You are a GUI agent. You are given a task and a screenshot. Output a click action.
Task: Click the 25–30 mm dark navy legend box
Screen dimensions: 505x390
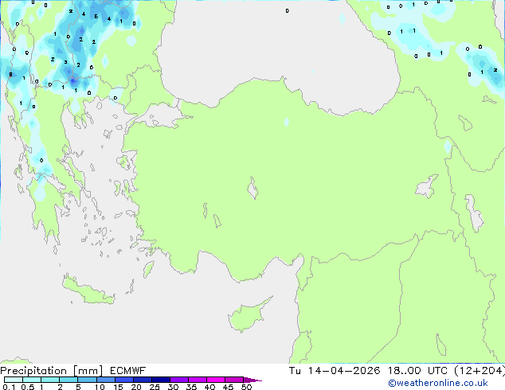click(x=160, y=380)
